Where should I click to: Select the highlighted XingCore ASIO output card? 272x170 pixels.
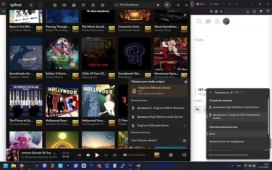click(x=159, y=91)
